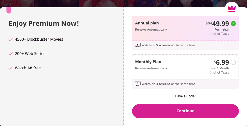This screenshot has height=126, width=247.
Task: Click the Enjoy Premium Now! heading
Action: [44, 24]
